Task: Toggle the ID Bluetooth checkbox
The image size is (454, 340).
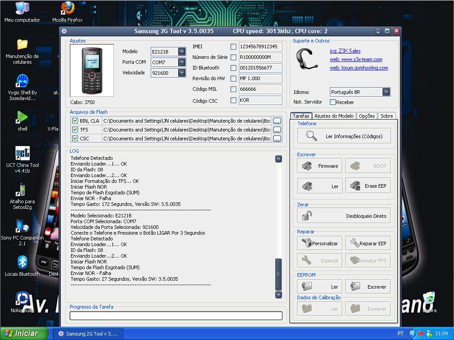Action: (233, 68)
